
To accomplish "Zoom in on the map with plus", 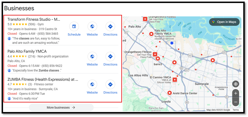I will 236,93.
